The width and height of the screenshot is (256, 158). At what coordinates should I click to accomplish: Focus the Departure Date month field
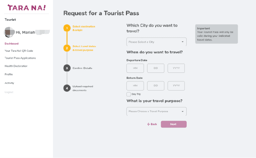tap(135, 68)
